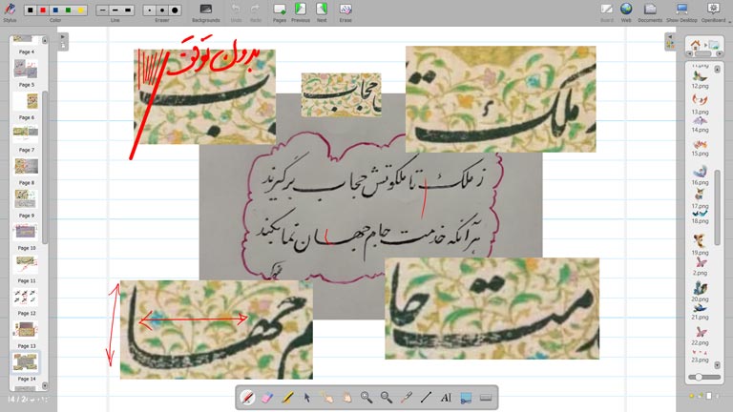
Task: Go to Next page
Action: tap(321, 10)
